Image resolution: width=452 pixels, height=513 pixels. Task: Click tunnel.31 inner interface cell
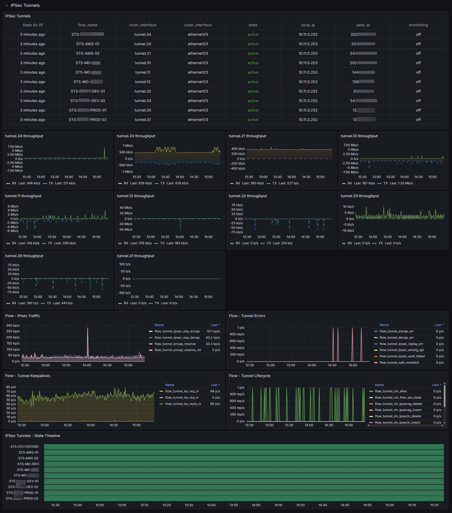pos(143,120)
